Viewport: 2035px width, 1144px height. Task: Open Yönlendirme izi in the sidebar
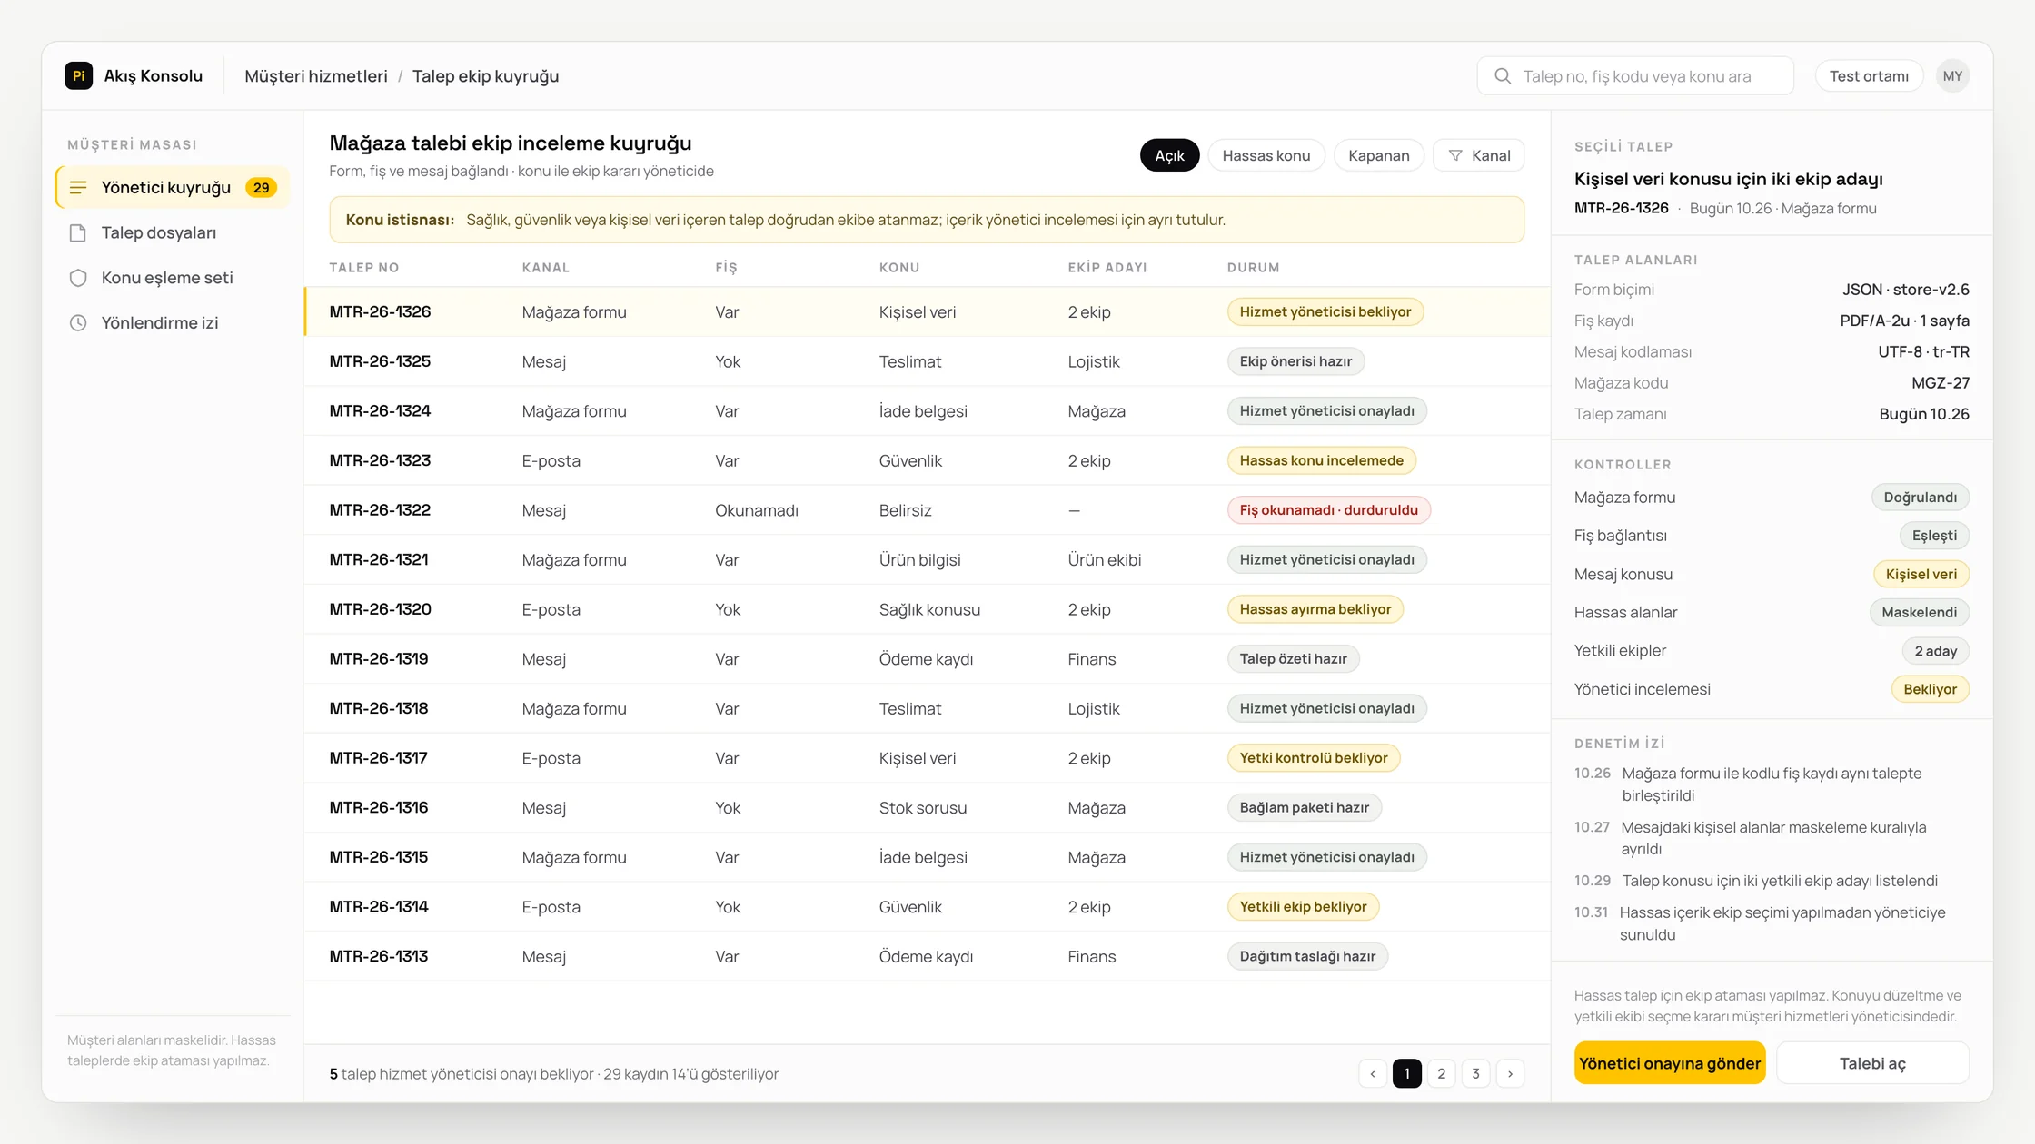point(172,323)
